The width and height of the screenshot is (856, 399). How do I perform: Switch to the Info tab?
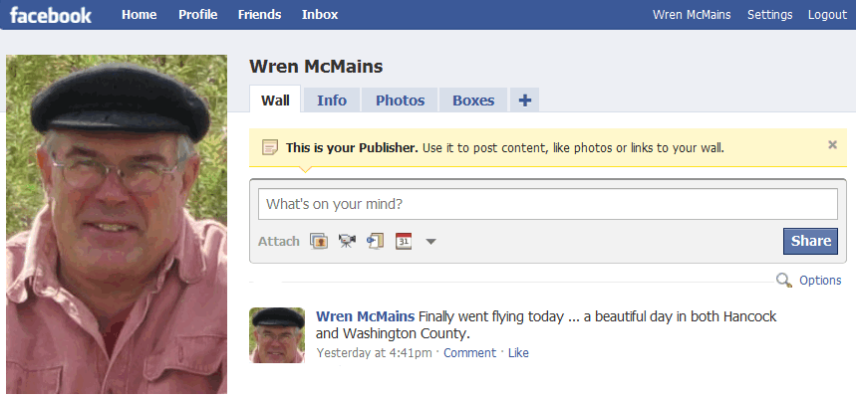coord(332,100)
